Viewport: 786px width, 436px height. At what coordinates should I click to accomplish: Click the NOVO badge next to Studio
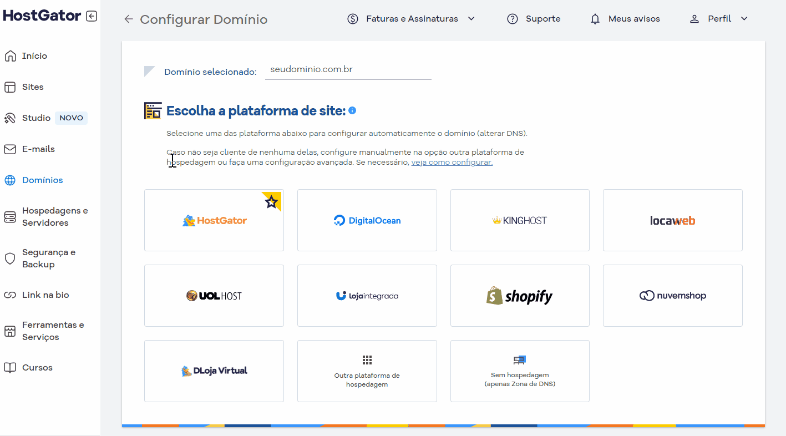pyautogui.click(x=72, y=118)
